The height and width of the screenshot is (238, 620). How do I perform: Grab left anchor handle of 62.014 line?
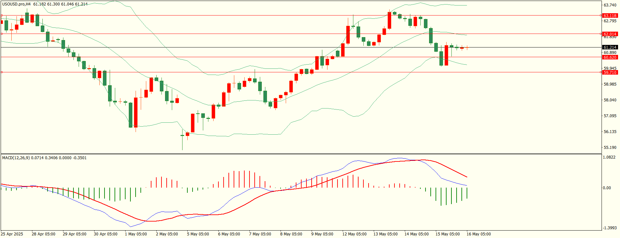[2, 34]
